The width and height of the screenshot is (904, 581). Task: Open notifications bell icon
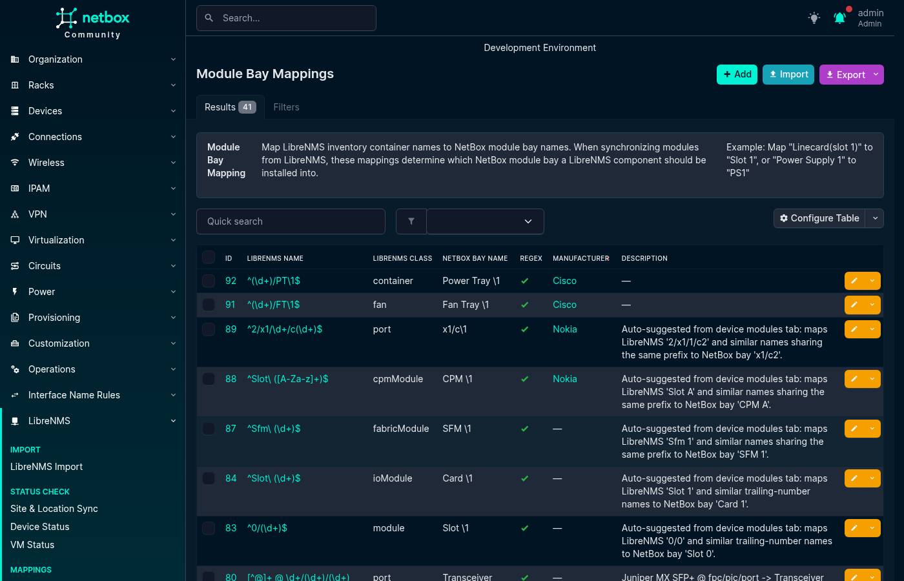pyautogui.click(x=839, y=18)
